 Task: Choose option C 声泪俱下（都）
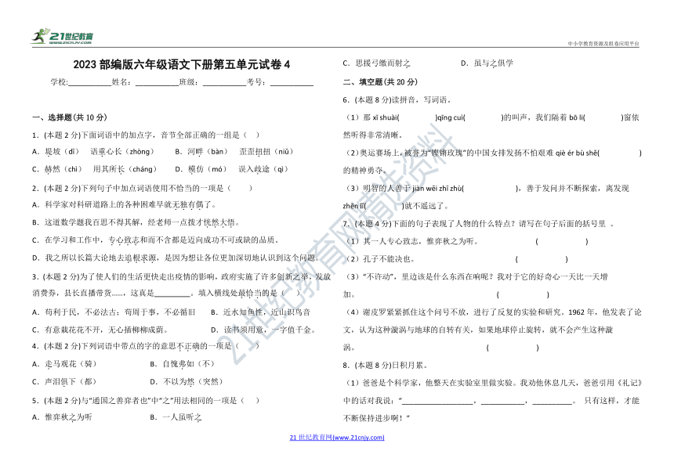[64, 382]
